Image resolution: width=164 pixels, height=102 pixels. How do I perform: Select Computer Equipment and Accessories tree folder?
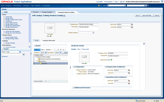coord(50,59)
